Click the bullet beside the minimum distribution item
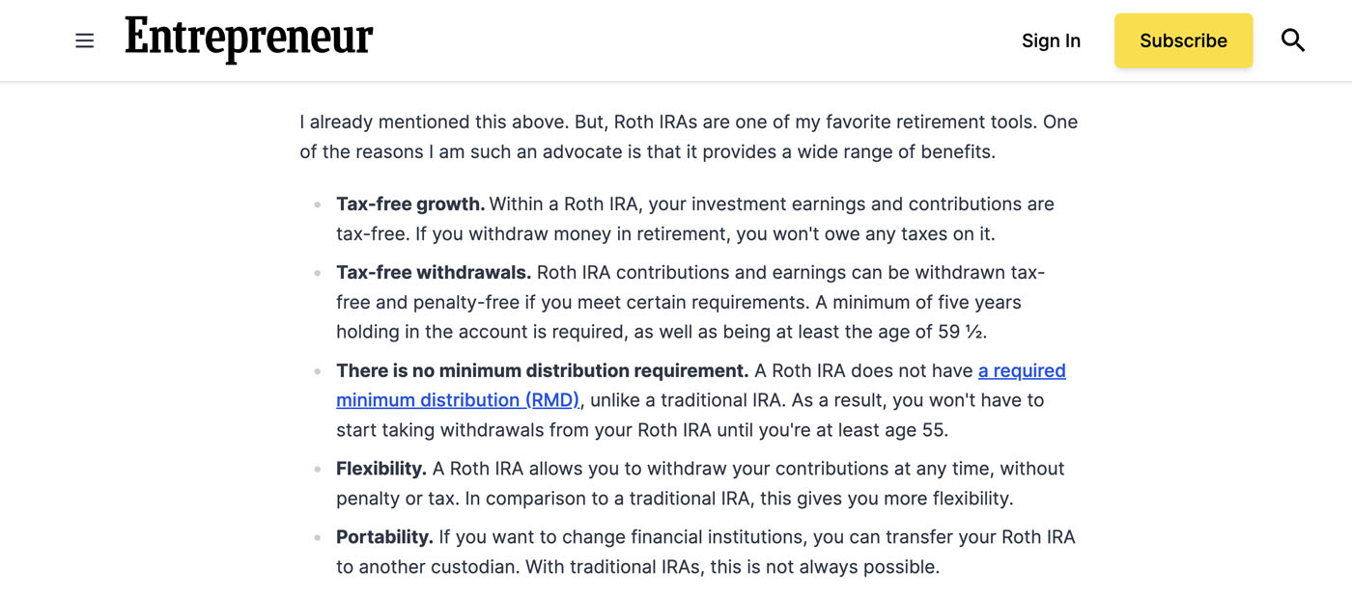 [x=318, y=371]
